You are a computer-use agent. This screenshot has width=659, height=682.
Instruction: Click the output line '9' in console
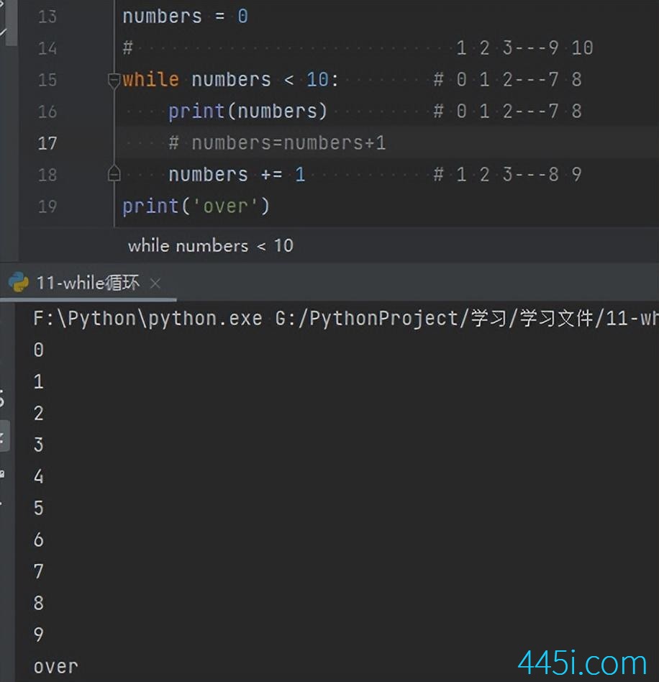click(x=39, y=635)
